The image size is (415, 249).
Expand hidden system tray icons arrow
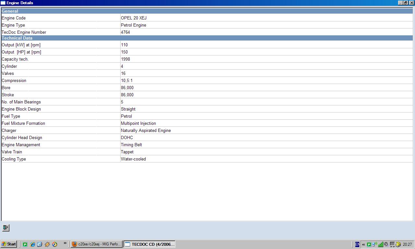tap(363, 244)
